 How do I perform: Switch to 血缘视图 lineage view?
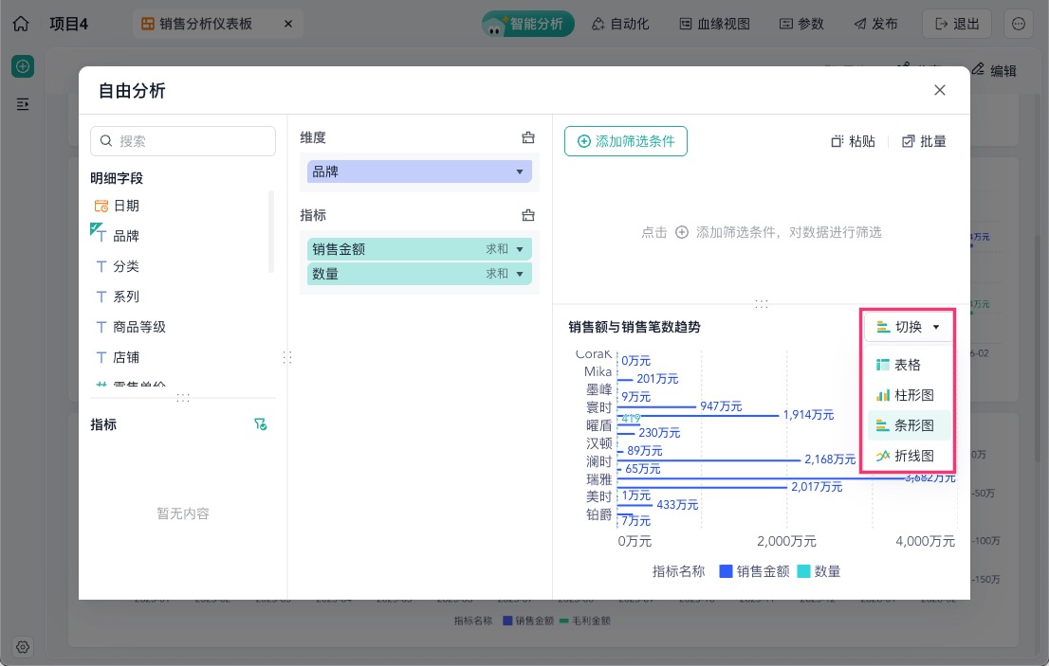[x=714, y=24]
